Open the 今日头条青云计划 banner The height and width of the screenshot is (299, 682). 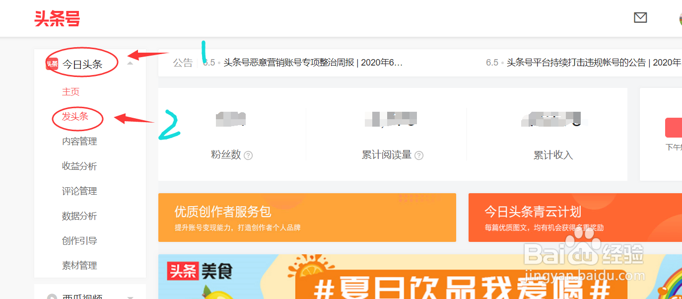[x=575, y=218]
